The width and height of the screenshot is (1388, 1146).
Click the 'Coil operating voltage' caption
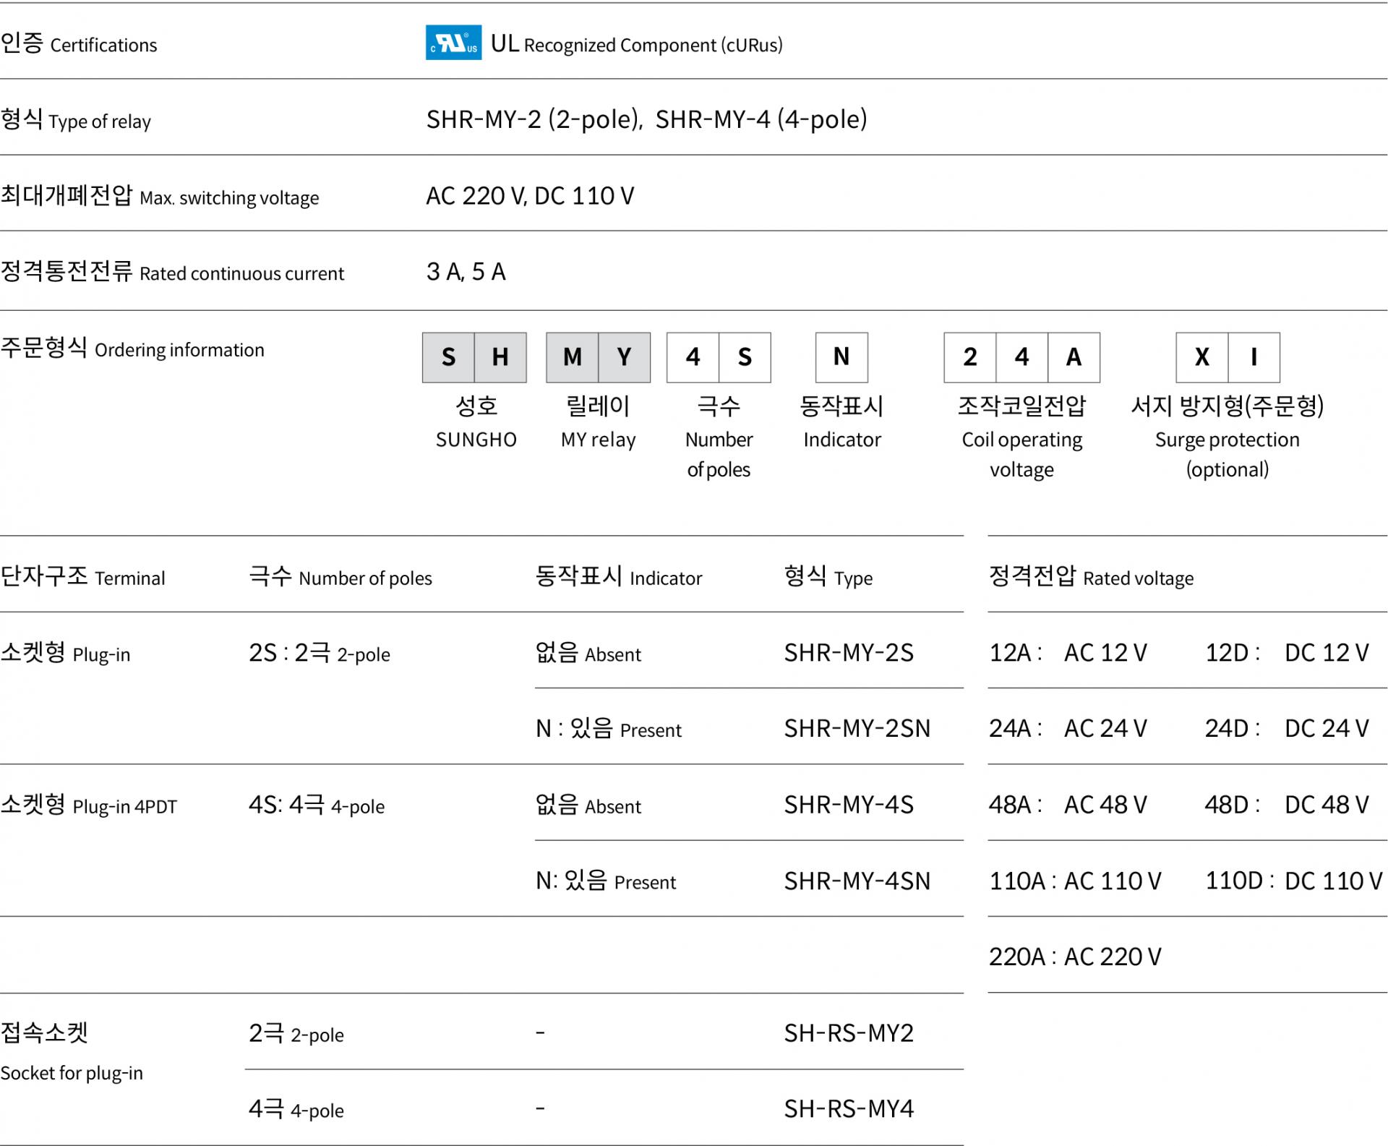(x=1022, y=454)
